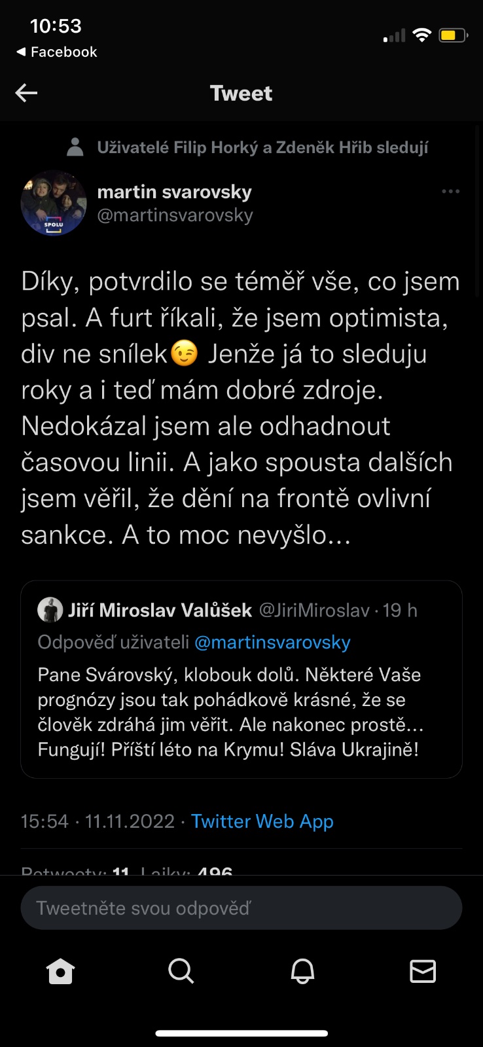Tap 'Uživatelé Filip Horký a Zdeněk Hřib sledují'
Viewport: 483px width, 1047px height.
tap(262, 148)
